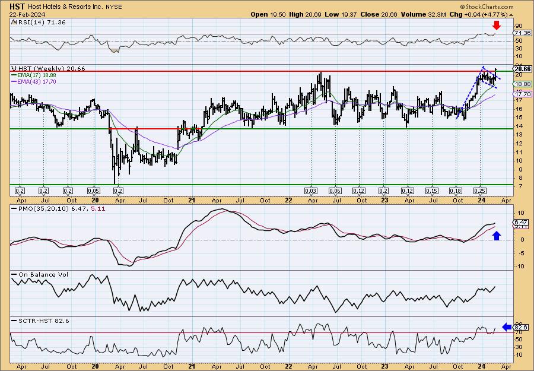The height and width of the screenshot is (371, 534).
Task: Click the chart date 22-Feb-2024
Action: [x=27, y=15]
